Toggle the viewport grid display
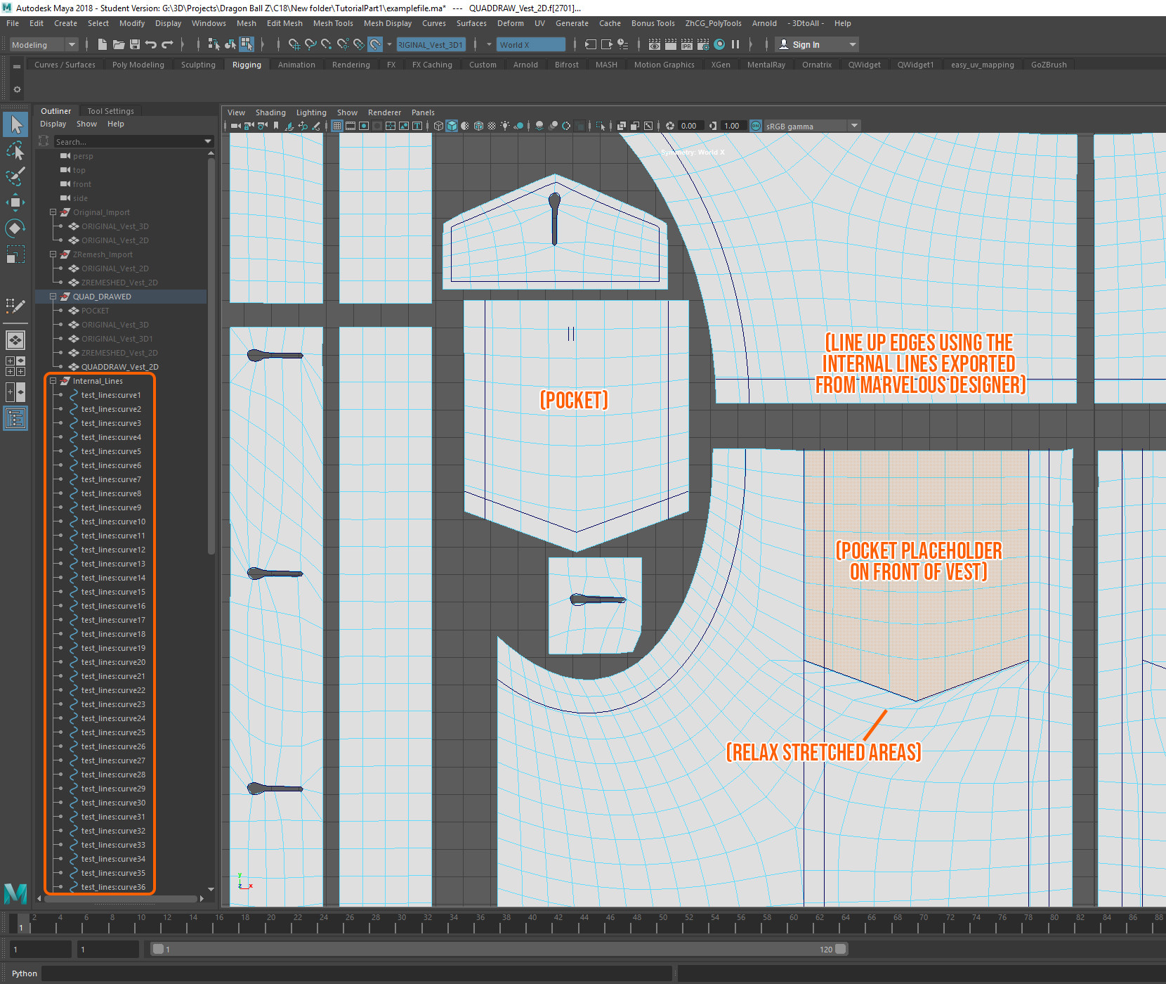1166x984 pixels. (337, 126)
